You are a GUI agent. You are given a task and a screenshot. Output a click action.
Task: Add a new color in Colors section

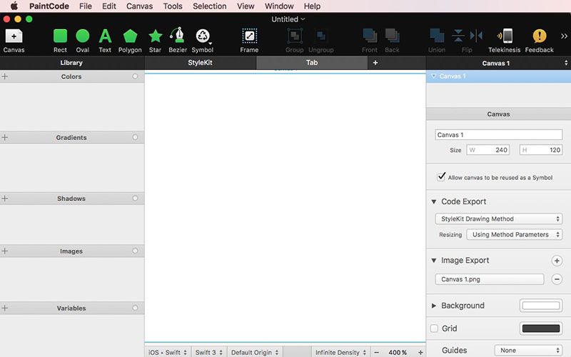pos(5,76)
